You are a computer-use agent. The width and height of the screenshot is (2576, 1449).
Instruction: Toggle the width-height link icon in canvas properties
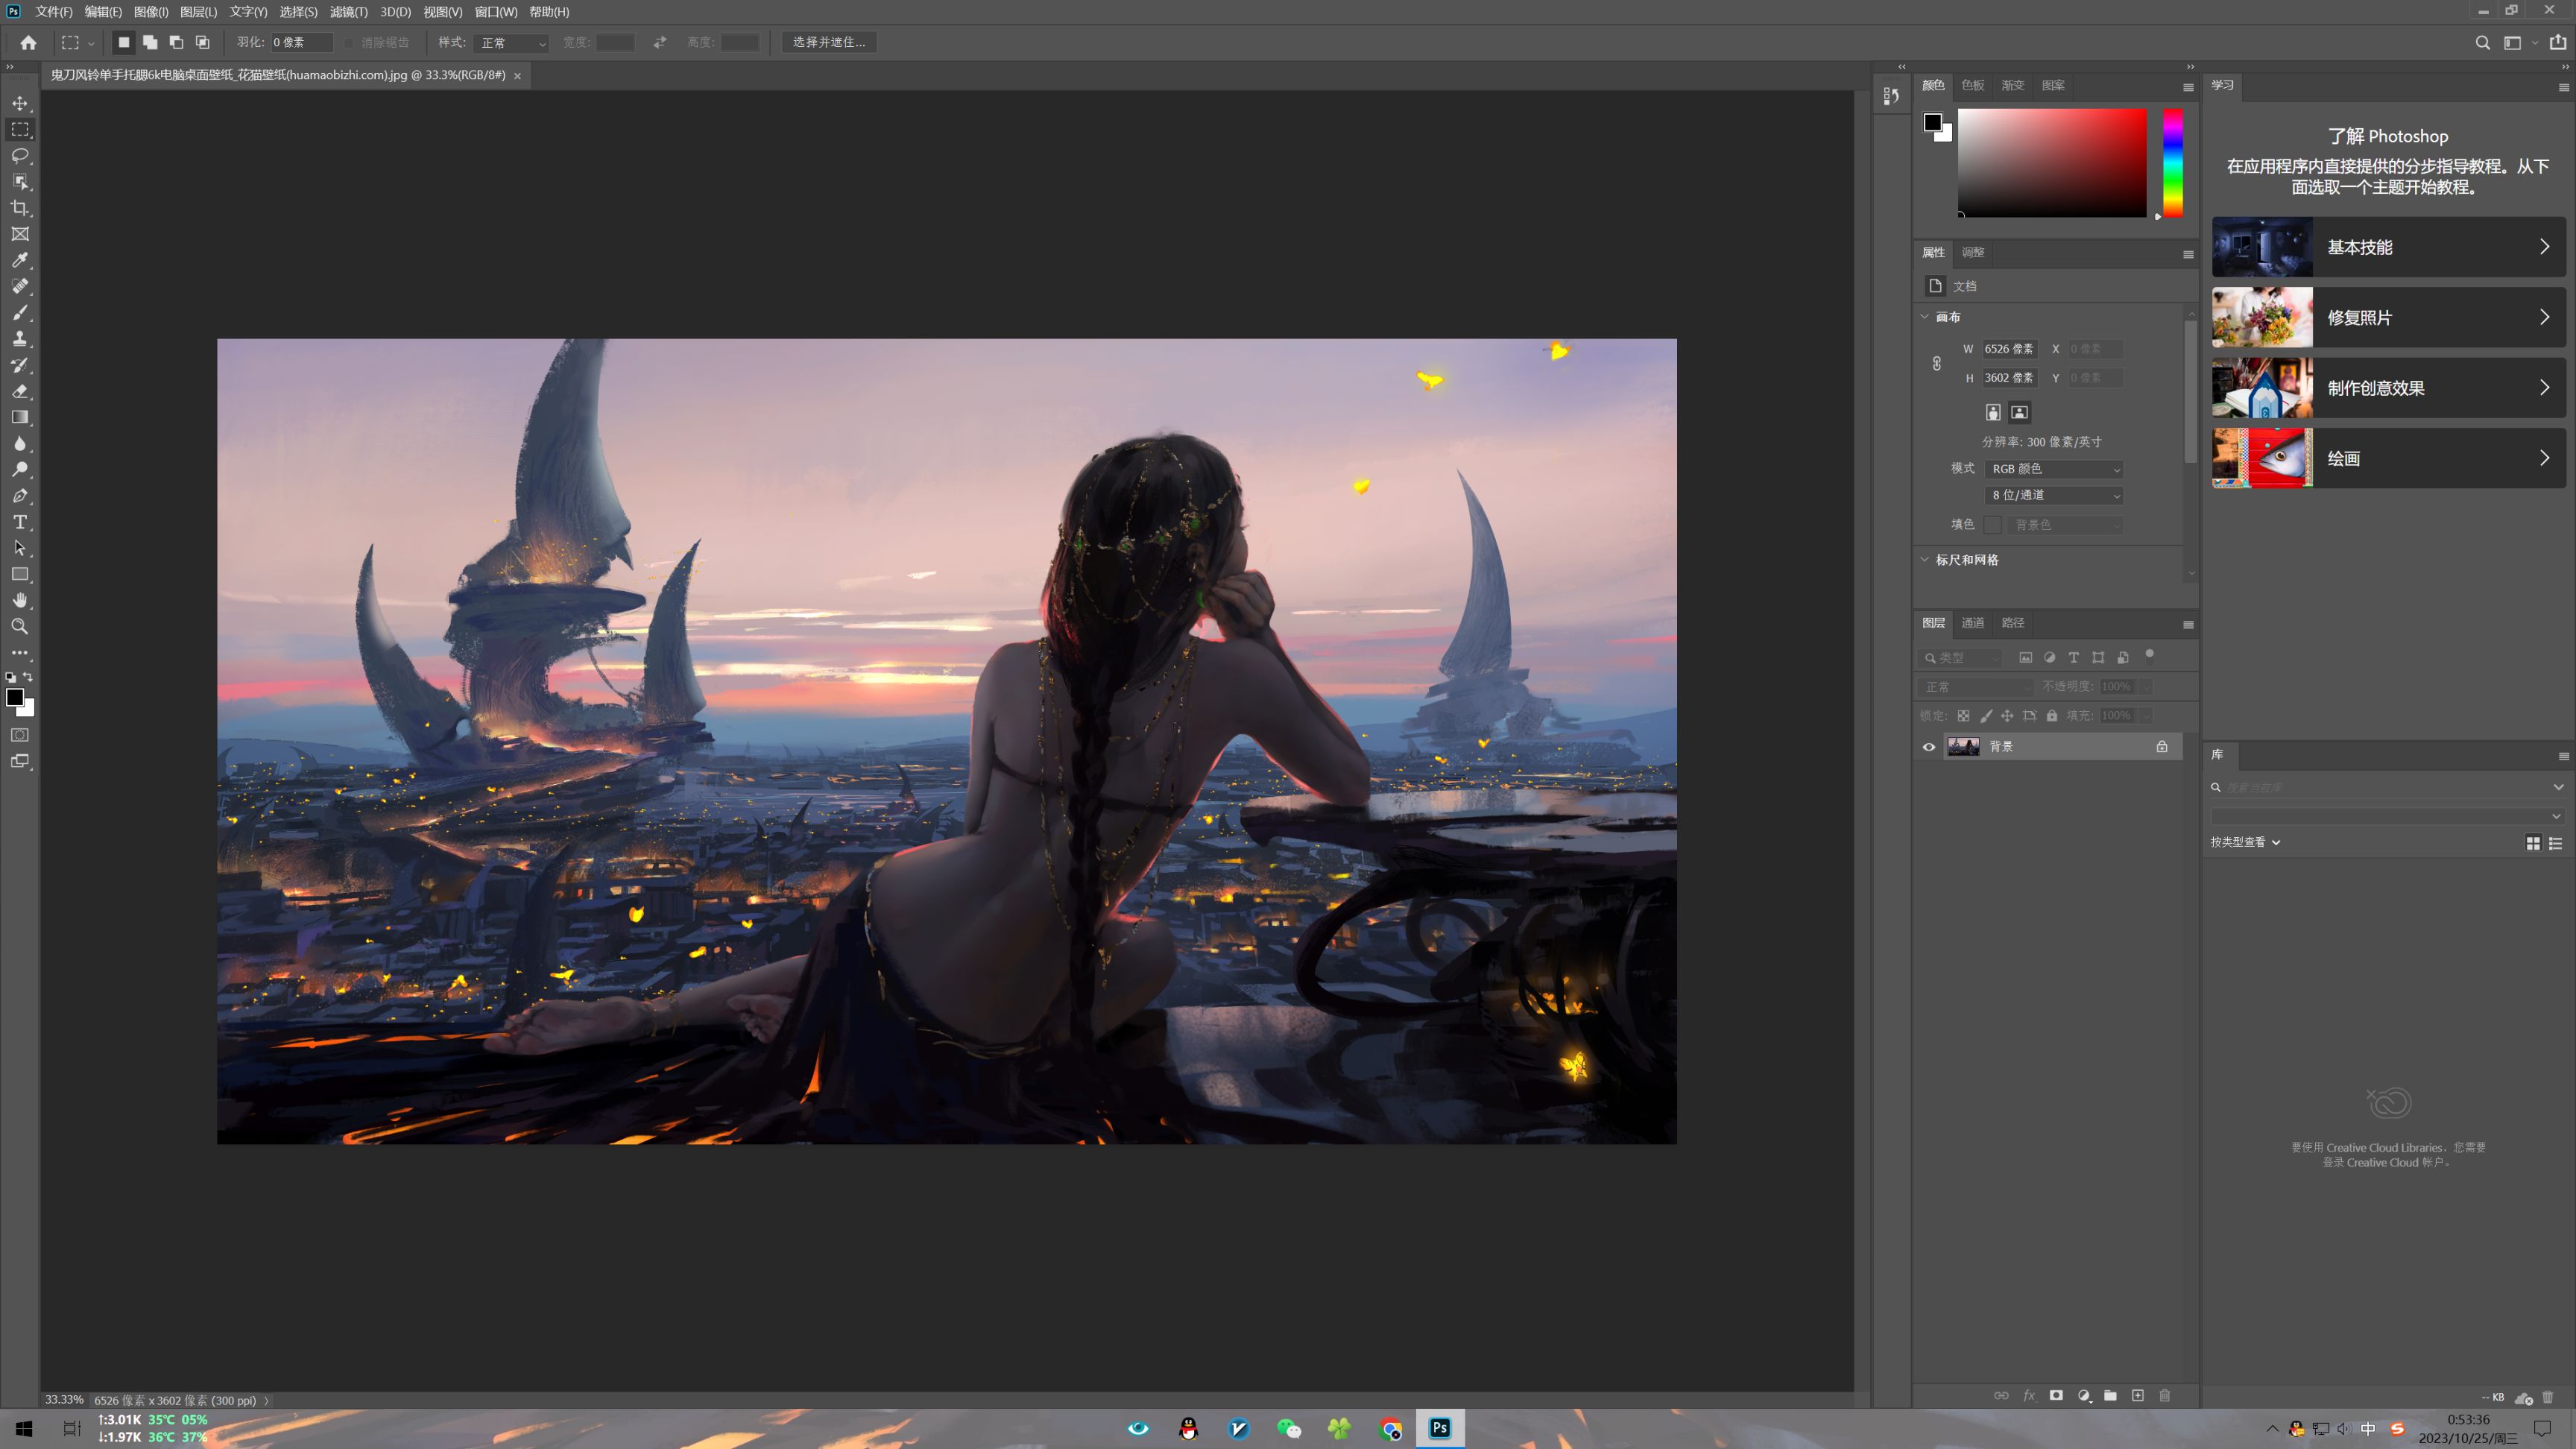(1937, 364)
